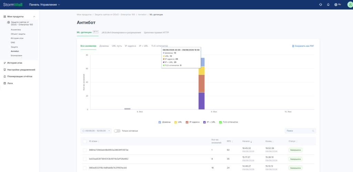Screen dimensions: 353x172
Task: Open Настройки уведомлений in sidebar
Action: click(21, 69)
